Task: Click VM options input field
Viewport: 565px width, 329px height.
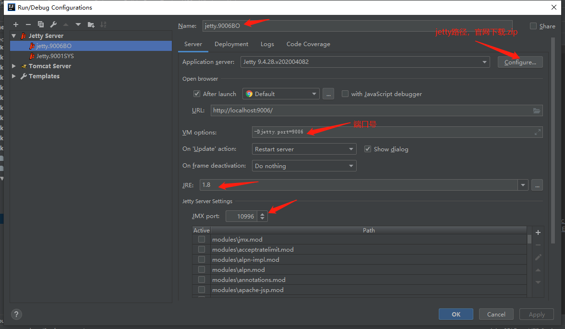Action: pyautogui.click(x=397, y=132)
